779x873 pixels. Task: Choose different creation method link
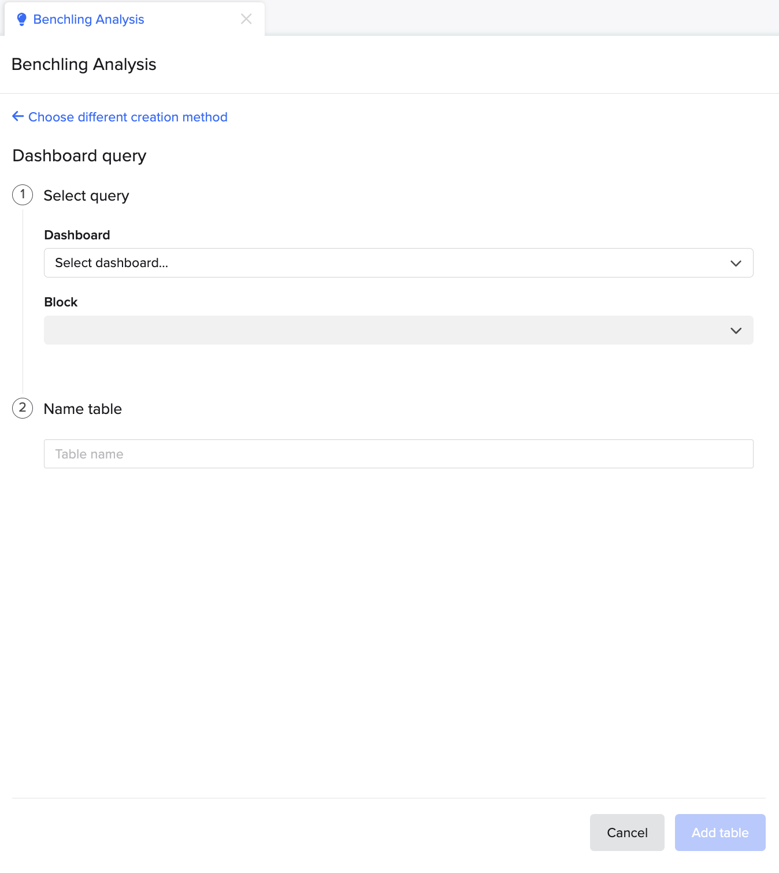[128, 117]
